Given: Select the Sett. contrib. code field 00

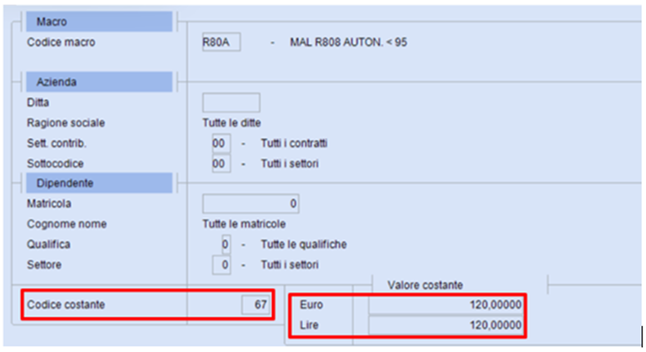Looking at the screenshot, I should (x=221, y=143).
